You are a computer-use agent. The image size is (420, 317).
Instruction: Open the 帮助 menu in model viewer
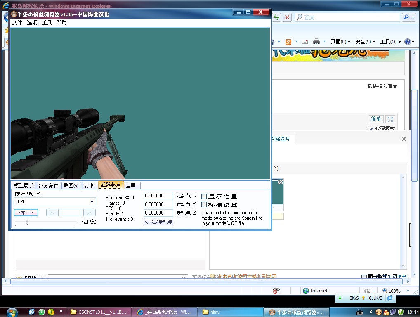click(61, 23)
